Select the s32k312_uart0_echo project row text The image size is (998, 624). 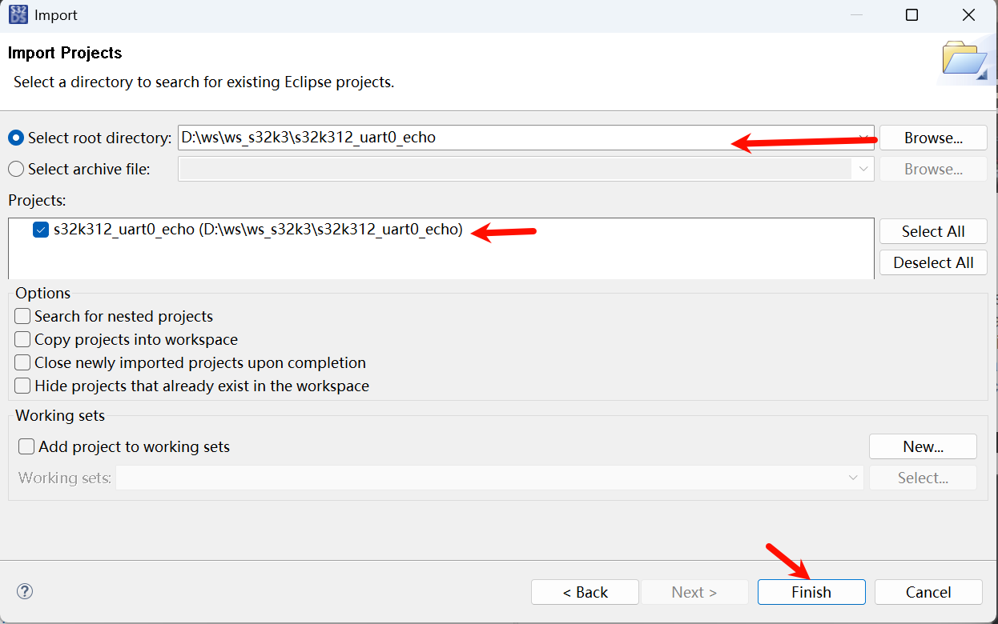pos(258,230)
